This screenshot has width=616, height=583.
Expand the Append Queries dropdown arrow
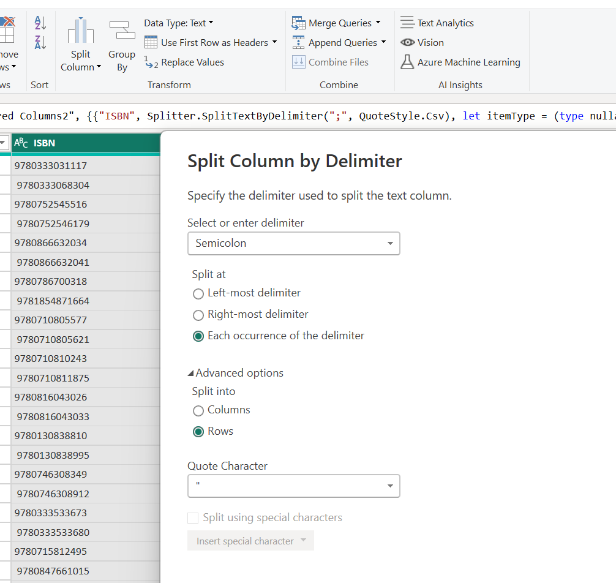coord(383,42)
